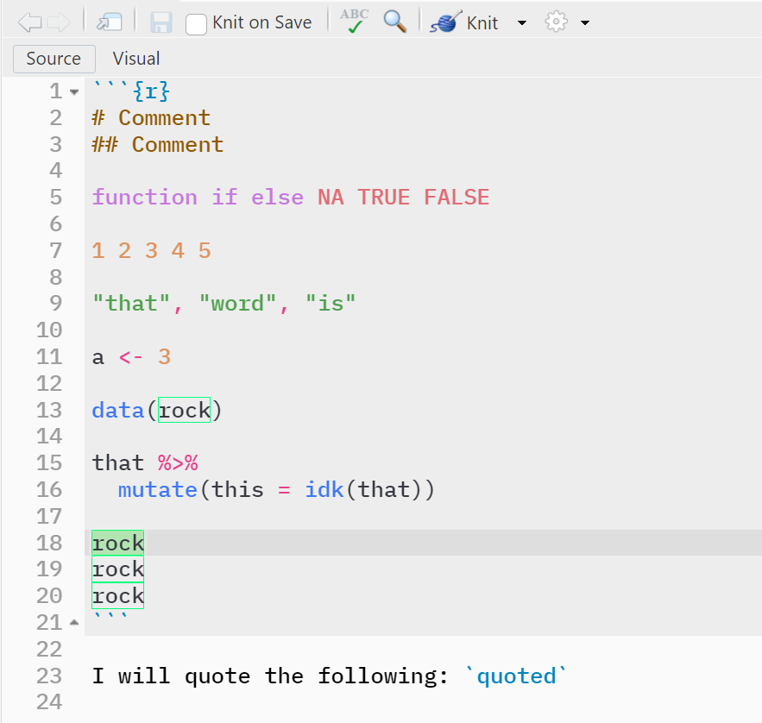Open the gear settings icon
Screen dimensions: 762x723
click(x=556, y=22)
